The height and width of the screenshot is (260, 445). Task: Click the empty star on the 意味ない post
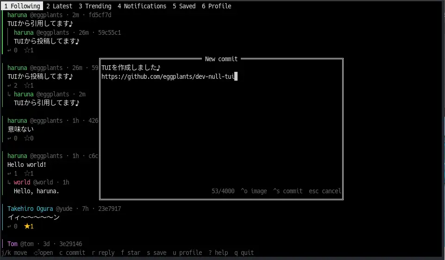(x=27, y=138)
